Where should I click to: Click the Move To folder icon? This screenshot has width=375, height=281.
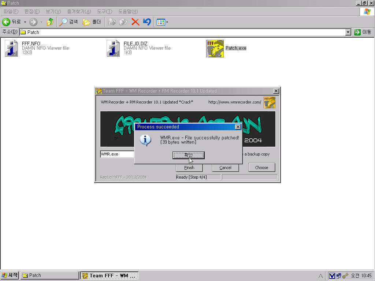point(112,22)
